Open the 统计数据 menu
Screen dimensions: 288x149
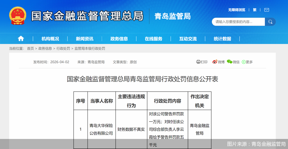(222, 39)
